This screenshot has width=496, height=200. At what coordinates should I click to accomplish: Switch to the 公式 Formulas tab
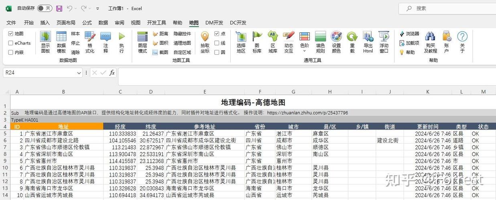87,23
